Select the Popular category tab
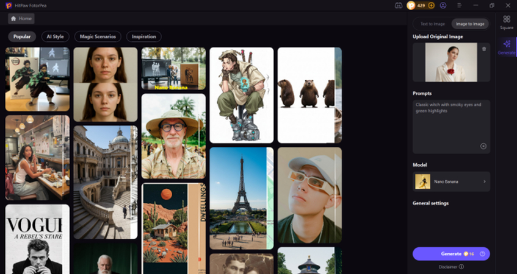 point(22,37)
